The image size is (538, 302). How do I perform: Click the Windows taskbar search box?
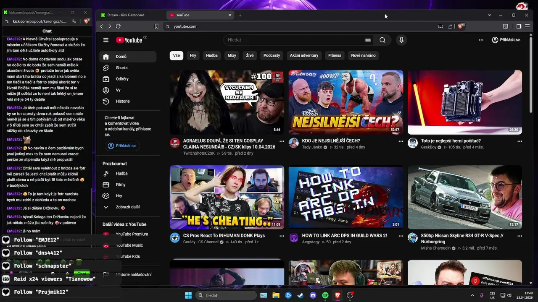[227, 295]
